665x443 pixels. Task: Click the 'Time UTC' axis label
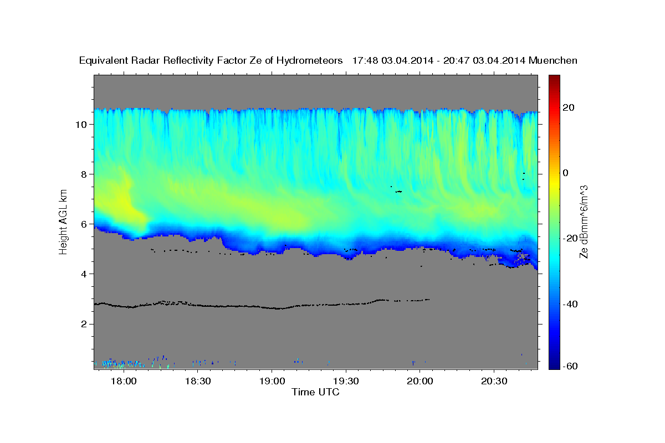tap(315, 392)
